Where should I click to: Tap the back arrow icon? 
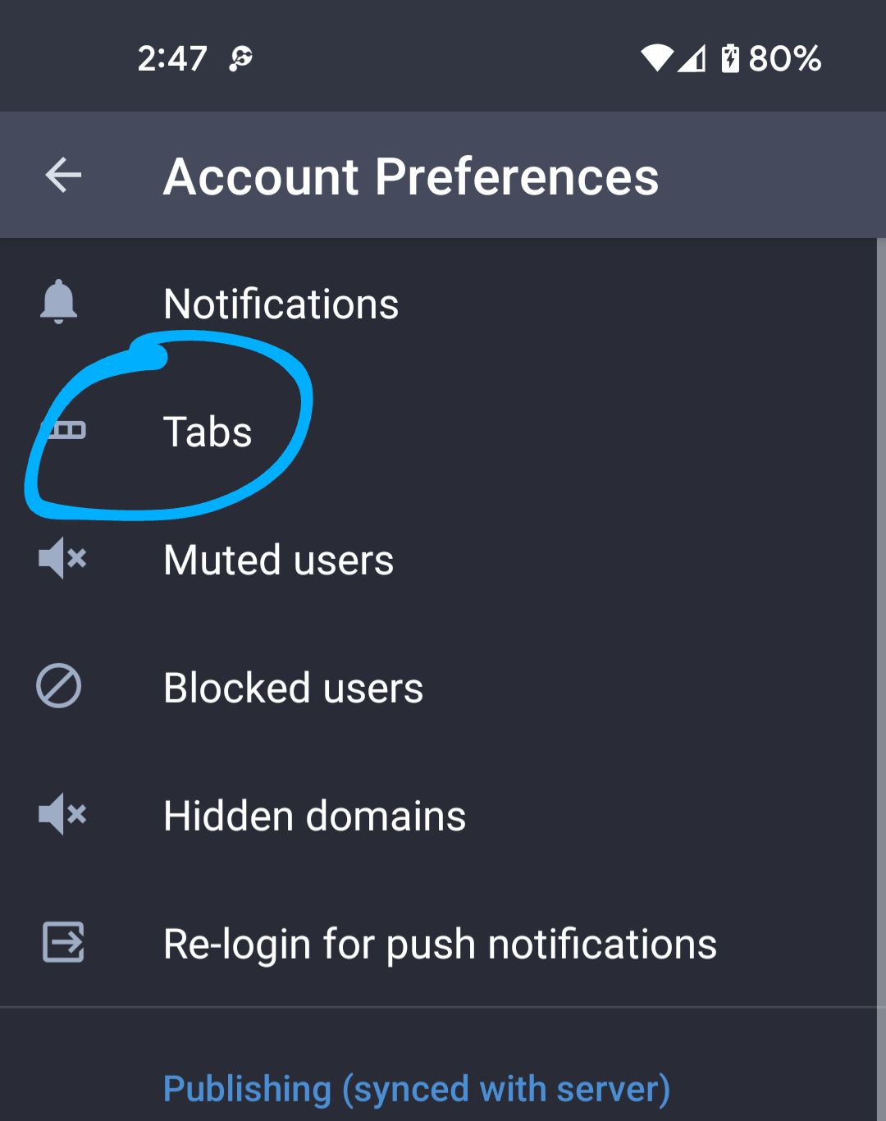[63, 175]
